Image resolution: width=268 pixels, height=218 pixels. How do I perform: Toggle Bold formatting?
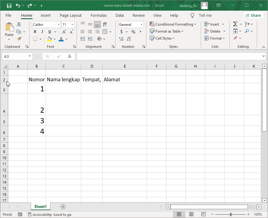tap(35, 32)
